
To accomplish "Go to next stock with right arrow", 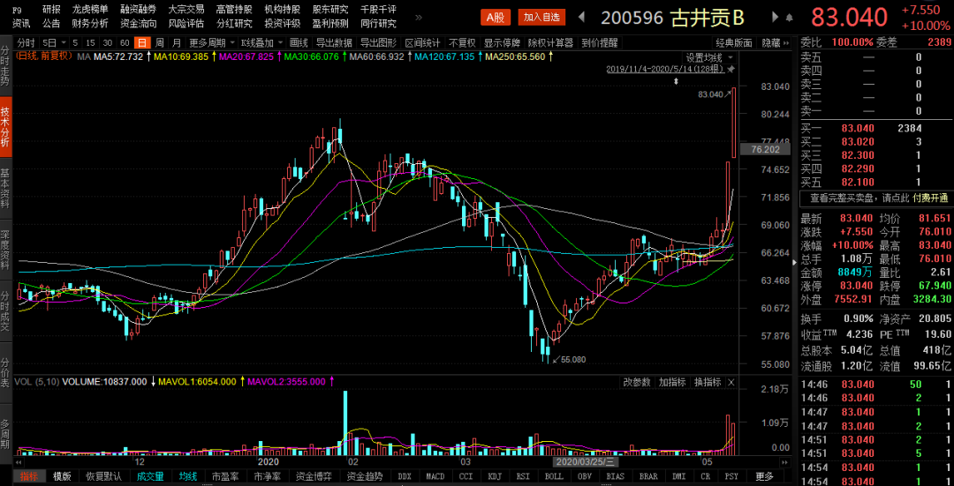I will tap(775, 17).
